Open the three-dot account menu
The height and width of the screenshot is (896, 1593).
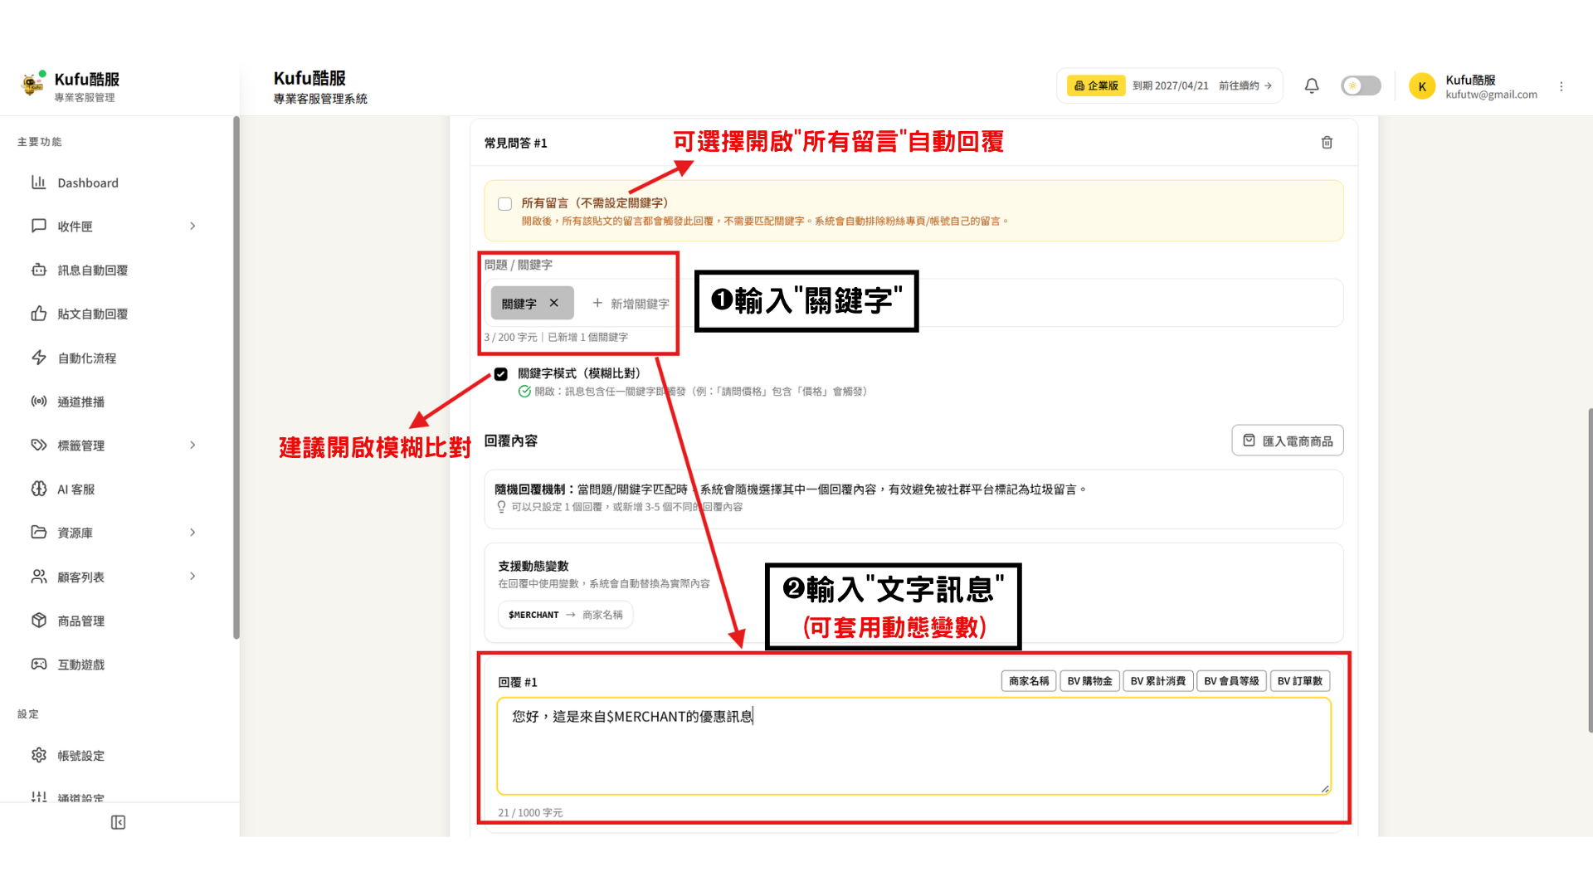[x=1561, y=86]
